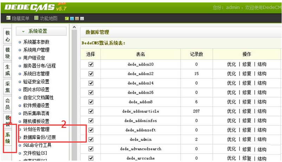Click the bullet icon next to 验证安全设置
This screenshot has width=282, height=162.
(20, 82)
